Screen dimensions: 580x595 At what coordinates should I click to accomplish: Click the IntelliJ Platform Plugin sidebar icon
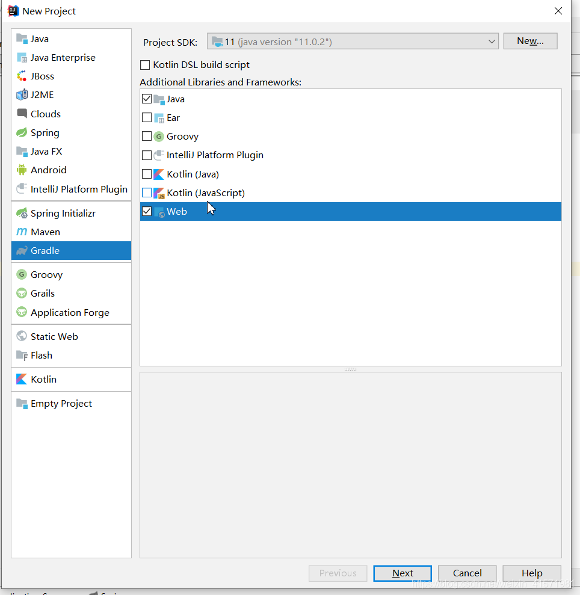pos(22,188)
